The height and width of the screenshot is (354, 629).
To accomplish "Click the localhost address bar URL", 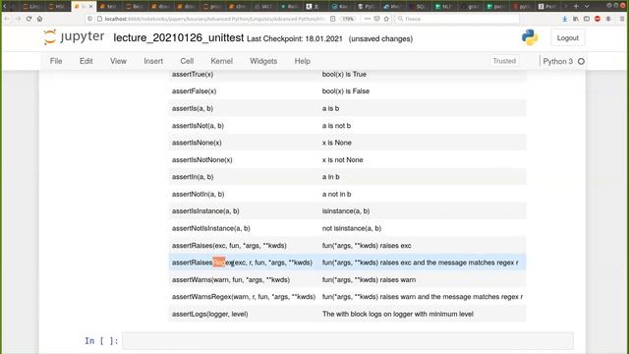I will point(214,19).
